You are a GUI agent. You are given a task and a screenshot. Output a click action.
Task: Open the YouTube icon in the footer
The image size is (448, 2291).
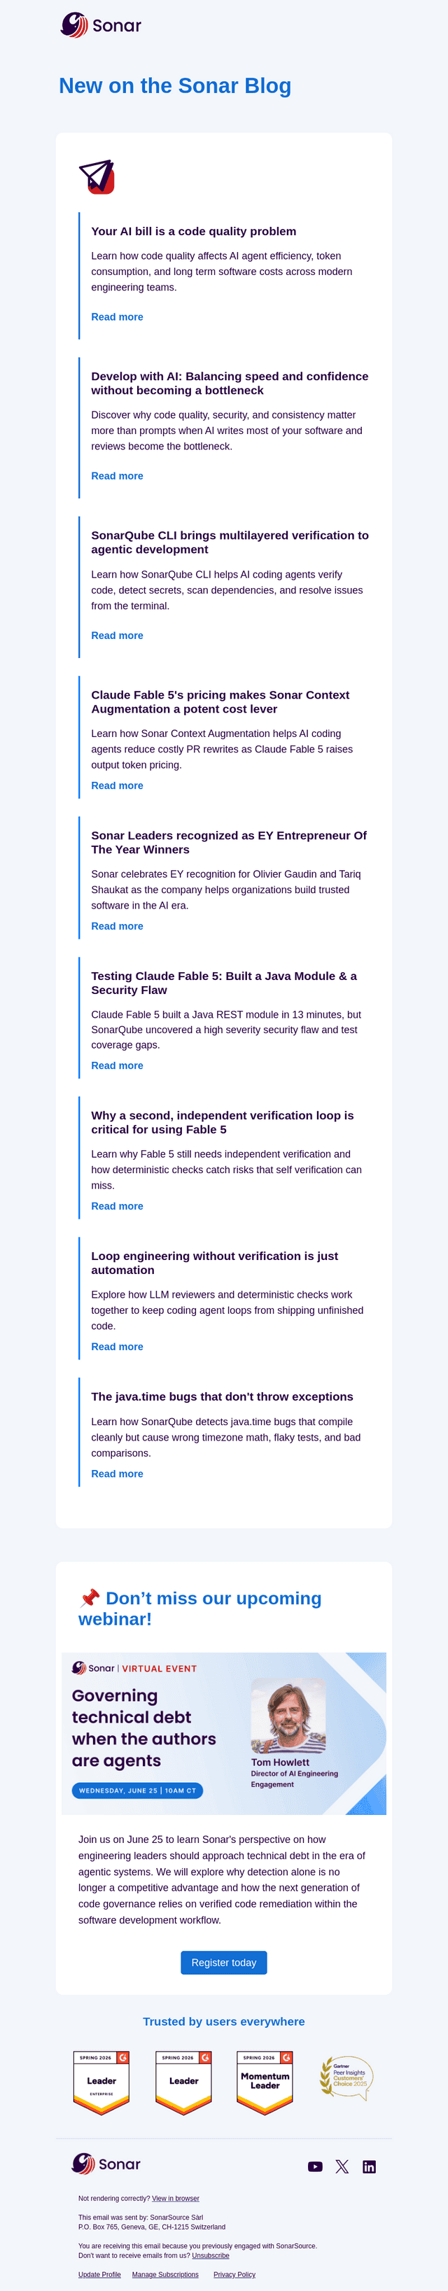[x=315, y=2166]
